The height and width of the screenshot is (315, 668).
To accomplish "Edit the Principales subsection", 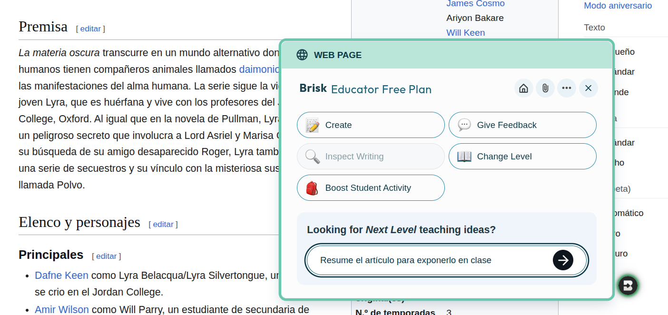I will 106,256.
